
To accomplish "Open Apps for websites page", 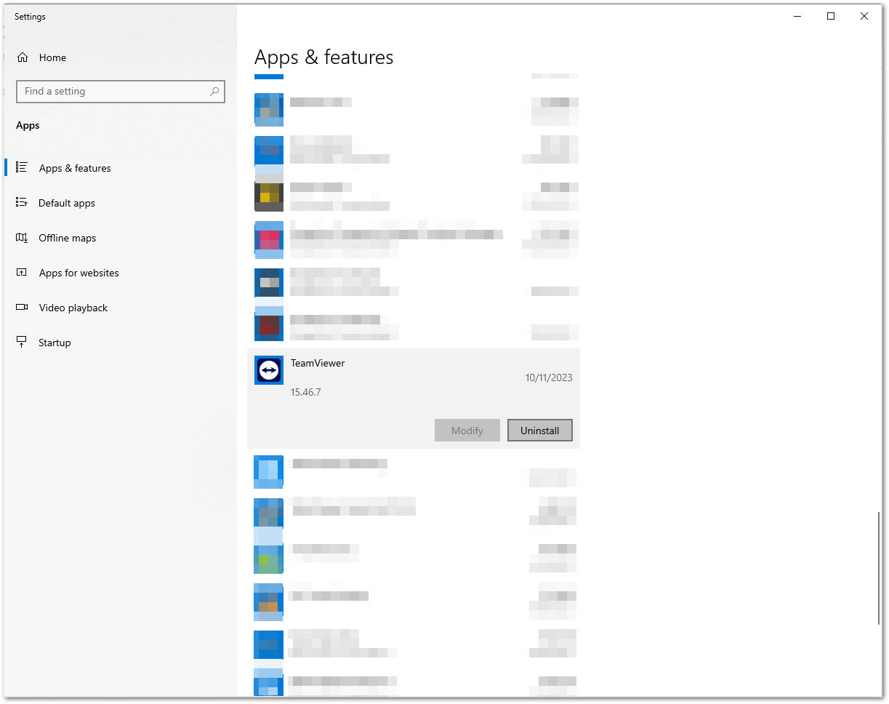I will click(x=79, y=273).
